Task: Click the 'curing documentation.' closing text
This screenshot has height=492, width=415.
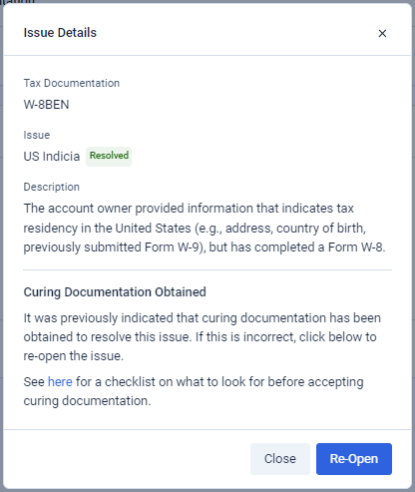Action: 87,401
